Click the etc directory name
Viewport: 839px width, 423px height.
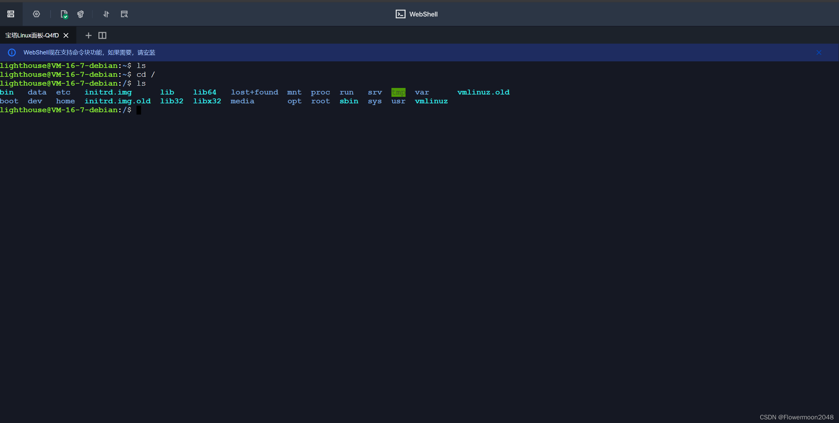tap(63, 92)
